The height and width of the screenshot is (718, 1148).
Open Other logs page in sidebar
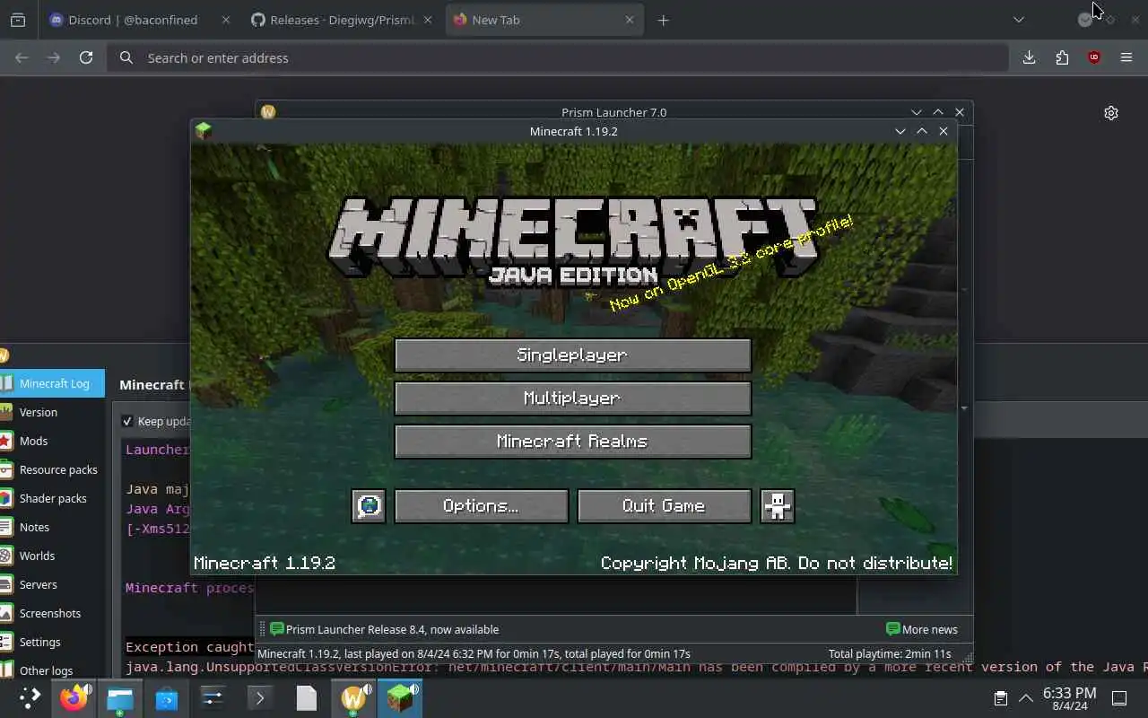point(52,670)
